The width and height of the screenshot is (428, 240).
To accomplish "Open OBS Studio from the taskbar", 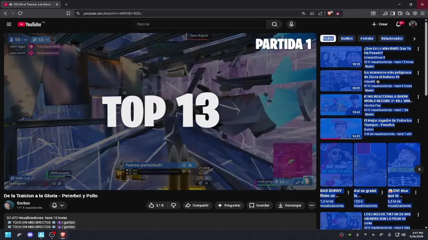I will coord(52,235).
